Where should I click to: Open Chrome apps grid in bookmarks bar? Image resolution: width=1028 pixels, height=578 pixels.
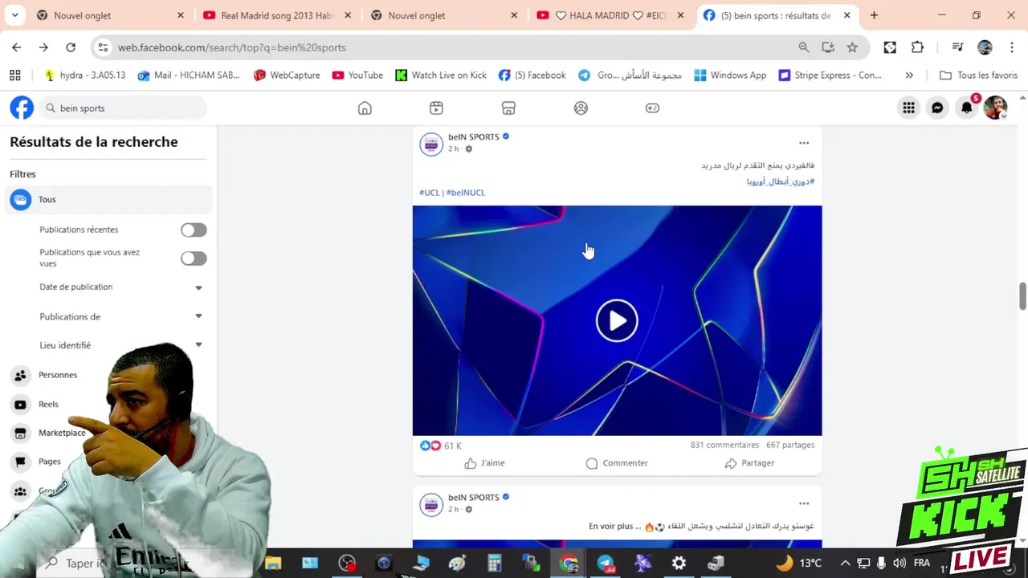pyautogui.click(x=14, y=75)
